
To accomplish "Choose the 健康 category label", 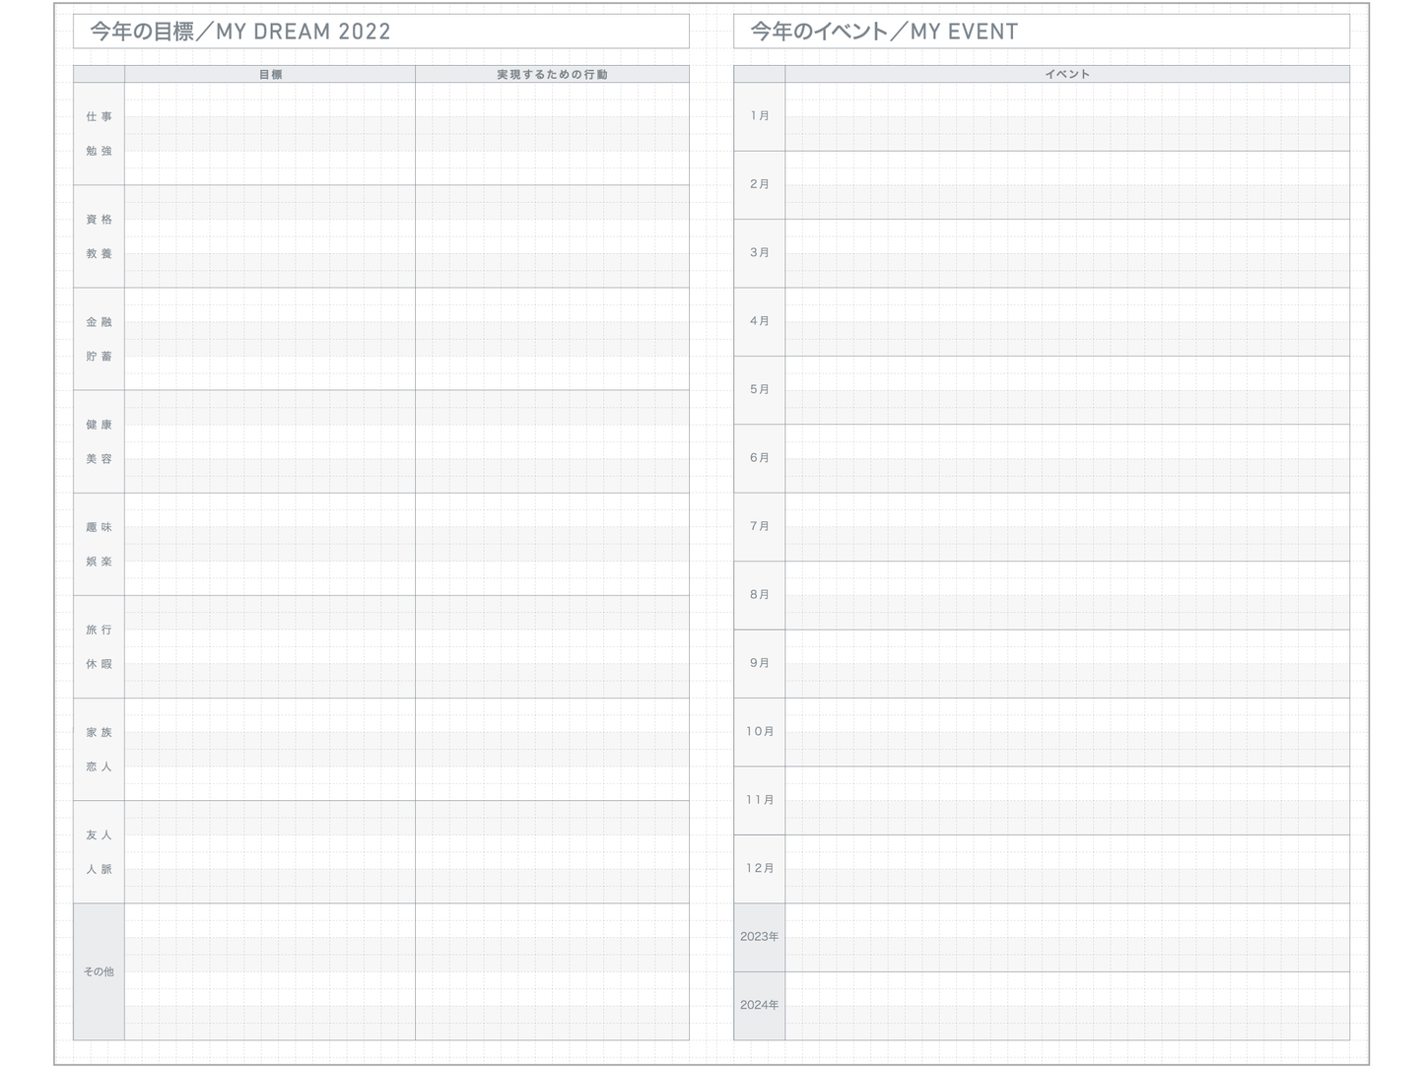I will (99, 425).
